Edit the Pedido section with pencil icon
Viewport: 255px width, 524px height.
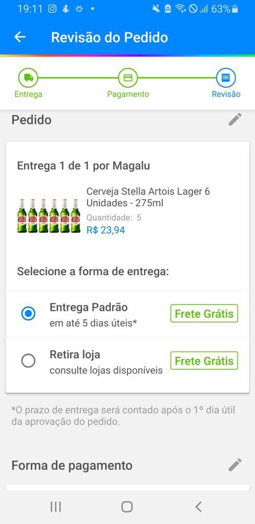235,119
